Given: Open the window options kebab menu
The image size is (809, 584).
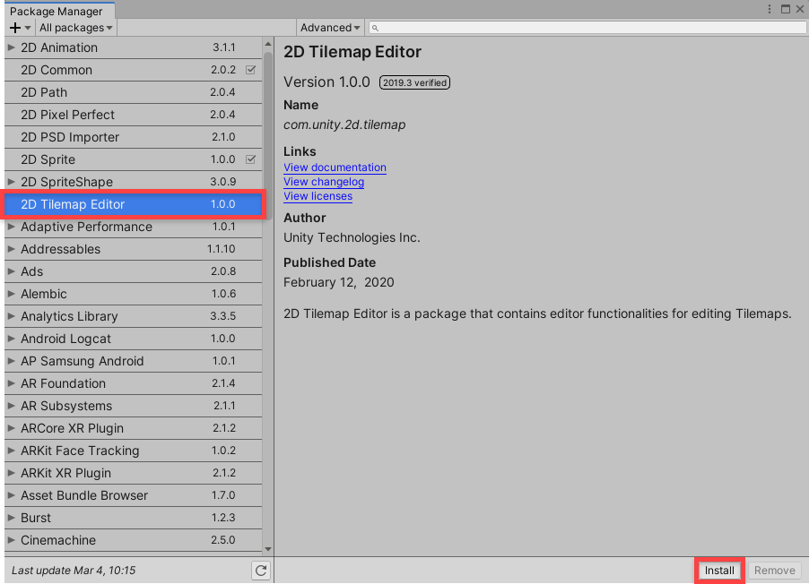Looking at the screenshot, I should click(x=770, y=9).
